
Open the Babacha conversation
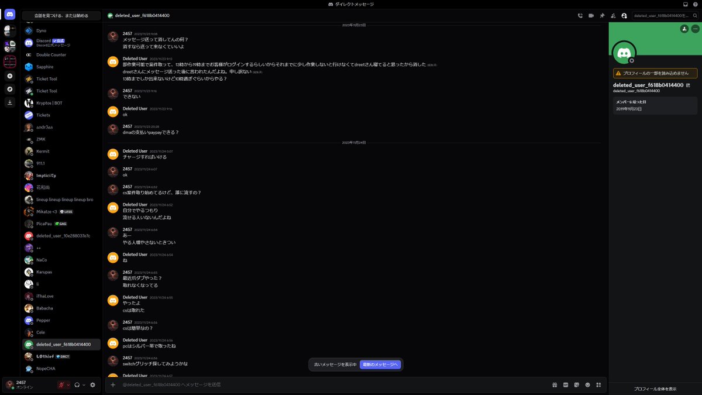(x=61, y=308)
